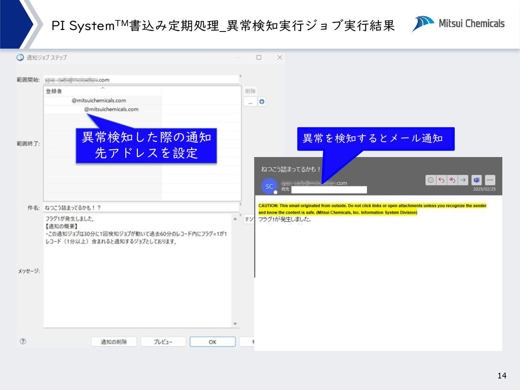Confirm the dialog with OK

(x=213, y=342)
